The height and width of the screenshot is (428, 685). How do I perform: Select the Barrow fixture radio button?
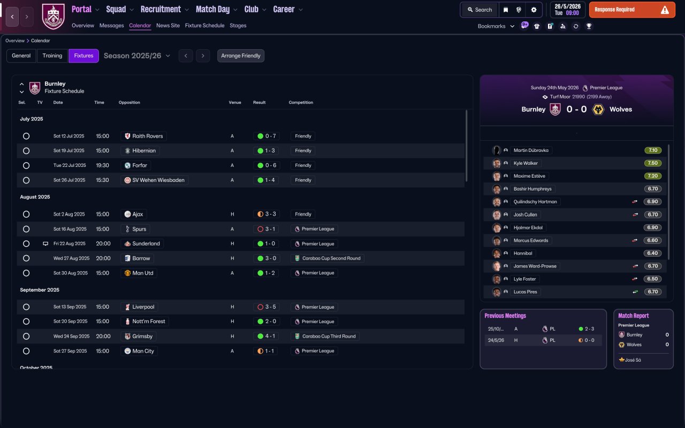coord(26,258)
